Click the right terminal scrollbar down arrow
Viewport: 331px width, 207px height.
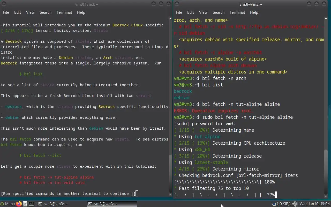326,196
